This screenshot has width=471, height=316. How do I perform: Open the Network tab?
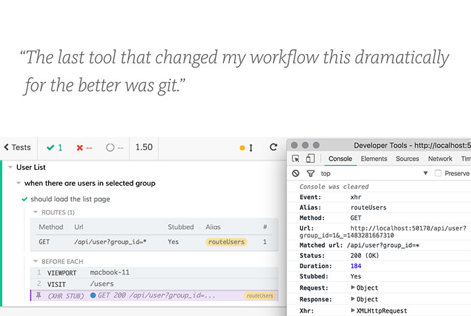click(440, 159)
